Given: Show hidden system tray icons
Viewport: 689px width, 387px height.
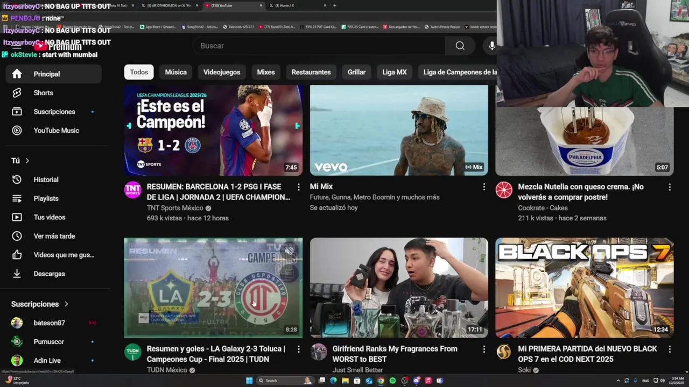Looking at the screenshot, I should click(x=617, y=381).
